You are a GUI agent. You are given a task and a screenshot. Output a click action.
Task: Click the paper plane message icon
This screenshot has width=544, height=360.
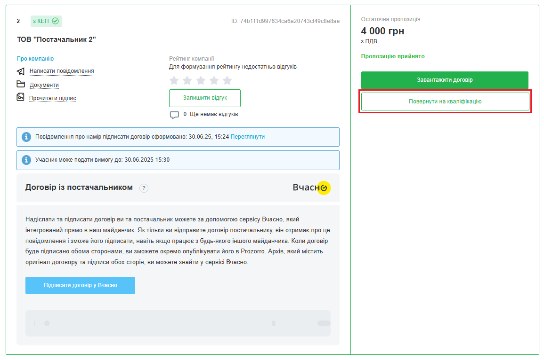coord(21,71)
